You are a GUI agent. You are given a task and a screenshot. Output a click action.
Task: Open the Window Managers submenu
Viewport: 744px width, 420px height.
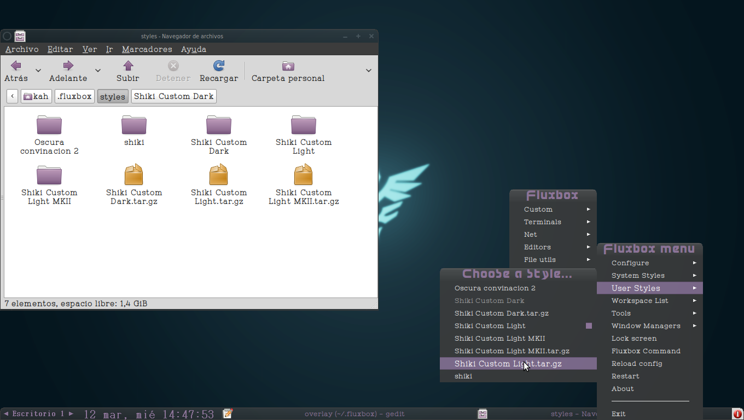tap(650, 326)
